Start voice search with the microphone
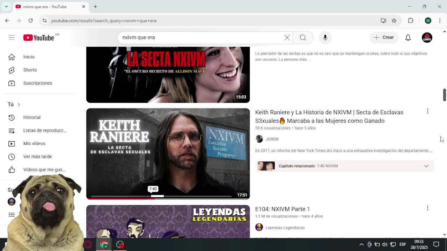The width and height of the screenshot is (447, 251). tap(325, 38)
